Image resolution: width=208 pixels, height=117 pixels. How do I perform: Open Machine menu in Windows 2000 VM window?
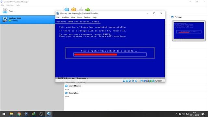tap(65, 17)
